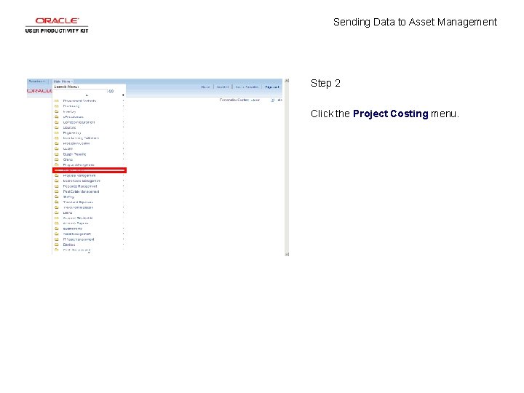
Task: Click the Banking folder icon
Action: 57,245
